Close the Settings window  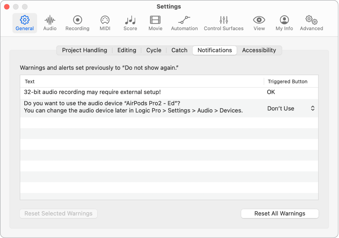point(7,7)
